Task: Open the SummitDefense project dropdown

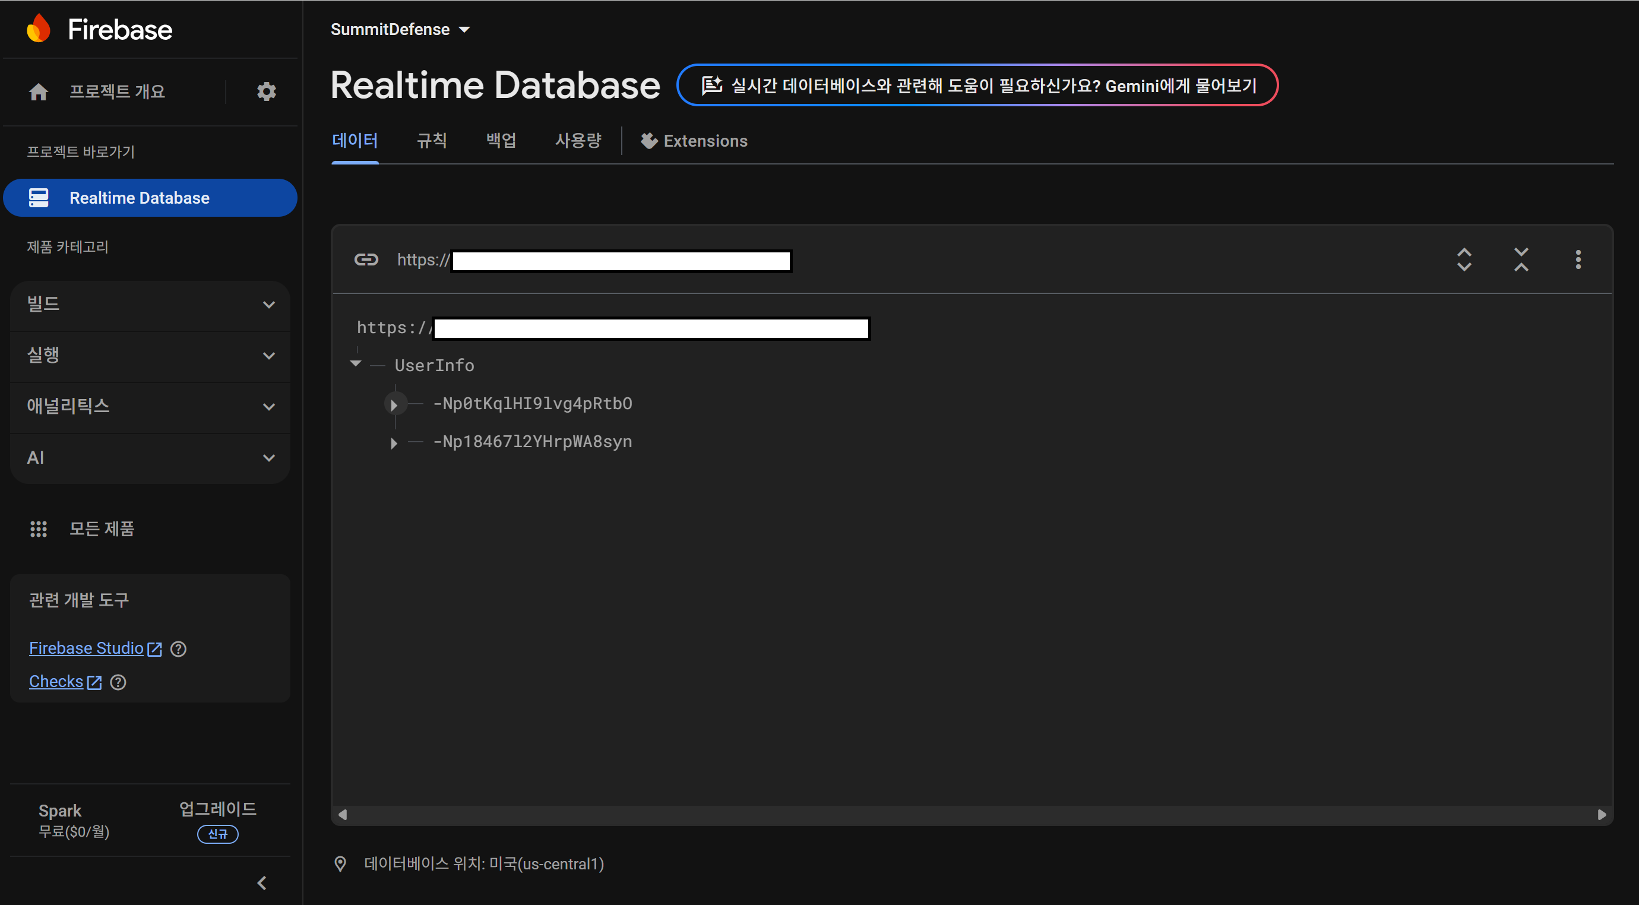Action: [x=400, y=29]
